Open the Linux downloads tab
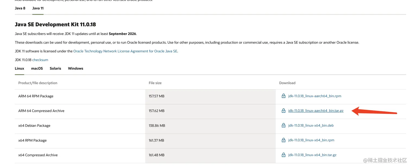Image resolution: width=412 pixels, height=168 pixels. 19,68
